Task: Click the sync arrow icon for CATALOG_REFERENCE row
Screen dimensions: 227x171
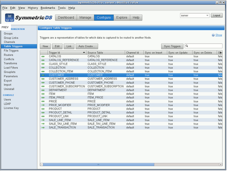Action: [x=43, y=60]
